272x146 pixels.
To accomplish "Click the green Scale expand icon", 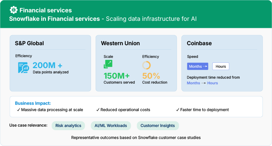I will coord(108,64).
